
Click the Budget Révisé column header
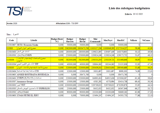[83, 40]
